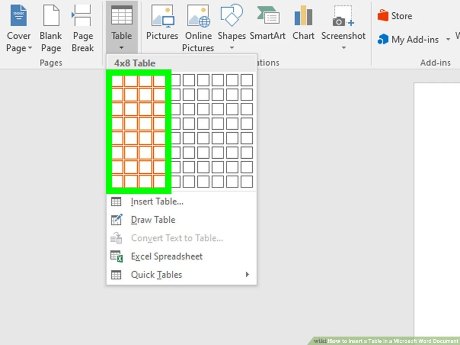460x345 pixels.
Task: Insert a Chart
Action: tap(303, 23)
